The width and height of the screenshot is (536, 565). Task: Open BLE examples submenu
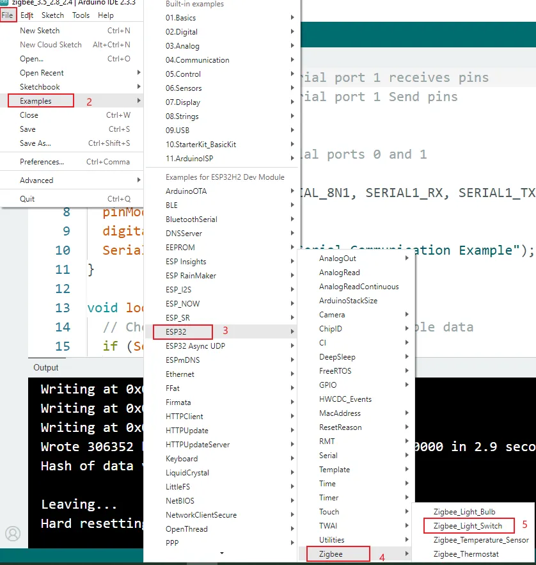pyautogui.click(x=223, y=205)
